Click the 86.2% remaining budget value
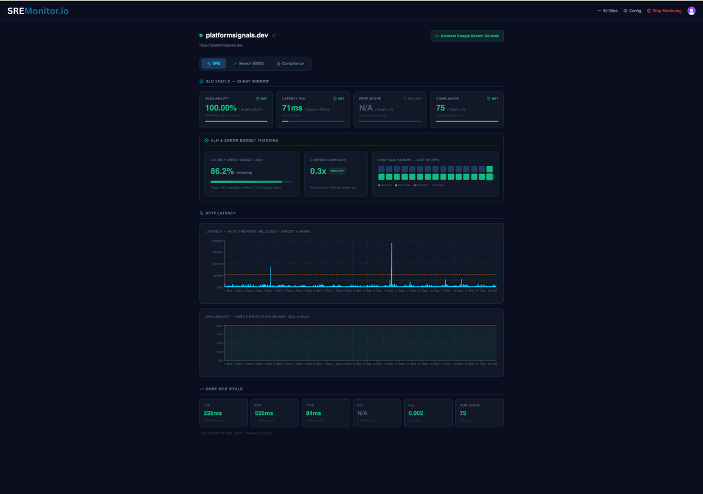The height and width of the screenshot is (494, 703). [222, 171]
